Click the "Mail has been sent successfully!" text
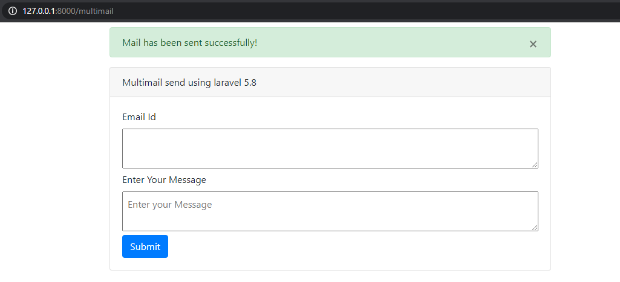This screenshot has width=620, height=282. click(x=189, y=43)
